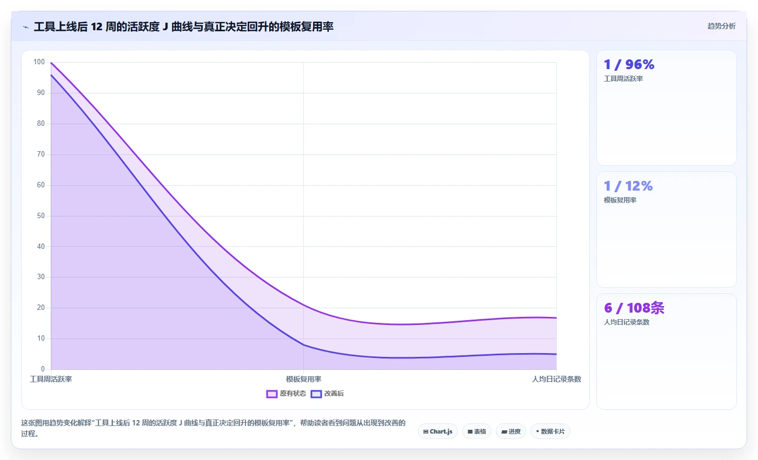Image resolution: width=758 pixels, height=460 pixels.
Task: Click the 人均日记录条数 x-axis label
Action: pyautogui.click(x=556, y=379)
